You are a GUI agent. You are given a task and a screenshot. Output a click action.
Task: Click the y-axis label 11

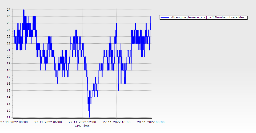click(x=8, y=118)
